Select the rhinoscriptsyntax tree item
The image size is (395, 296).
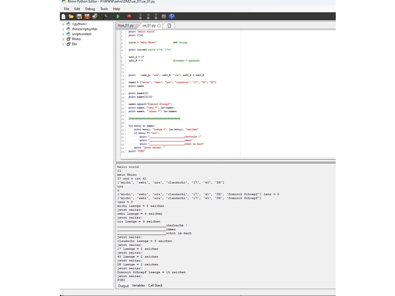[x=85, y=29]
